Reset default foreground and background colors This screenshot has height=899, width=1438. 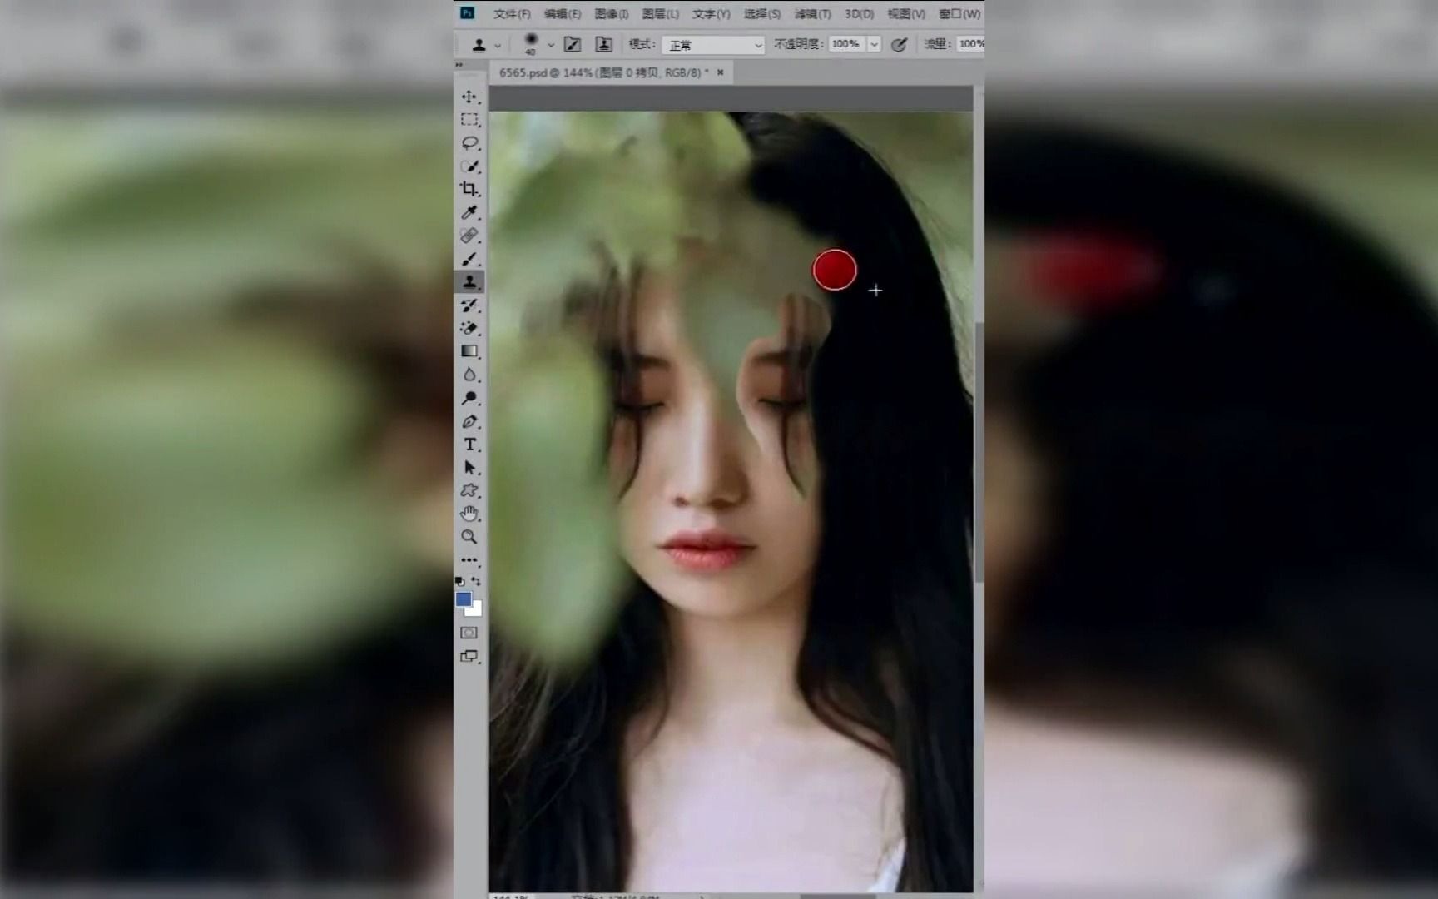[460, 581]
